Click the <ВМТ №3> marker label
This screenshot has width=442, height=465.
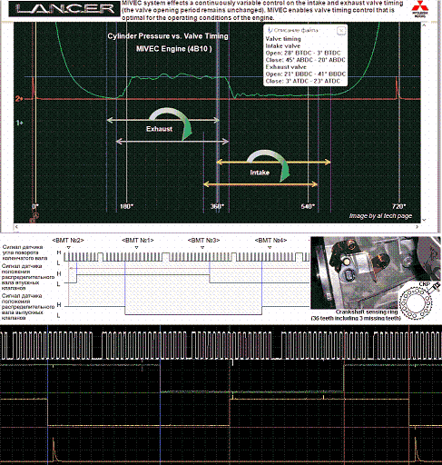tap(203, 241)
